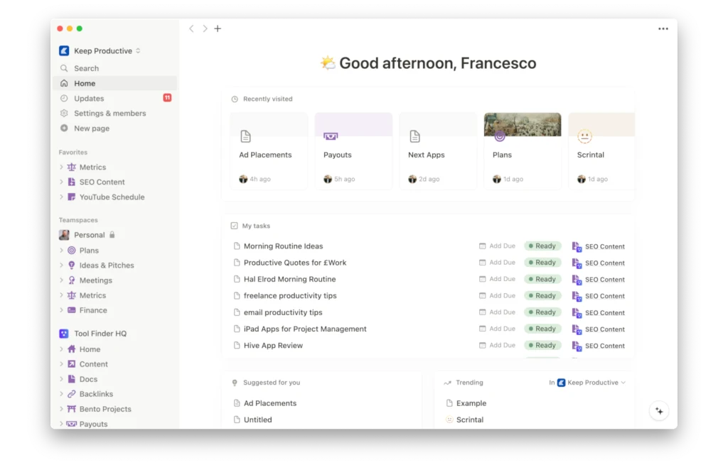This screenshot has width=728, height=465.
Task: Click the page icon for Hal Elrod Morning Routine
Action: [x=237, y=279]
